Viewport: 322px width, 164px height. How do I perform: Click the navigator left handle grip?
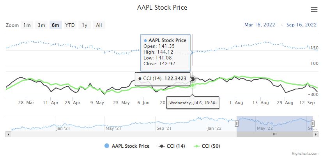(237, 123)
